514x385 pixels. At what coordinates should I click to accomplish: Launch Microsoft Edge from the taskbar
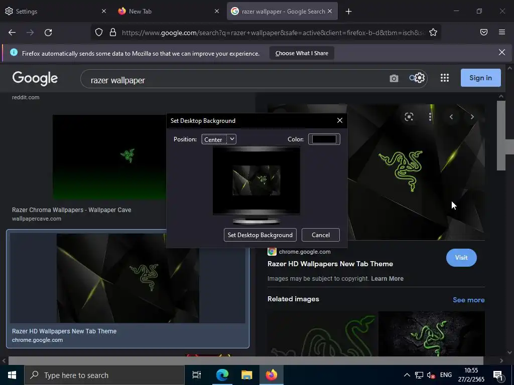(x=222, y=375)
